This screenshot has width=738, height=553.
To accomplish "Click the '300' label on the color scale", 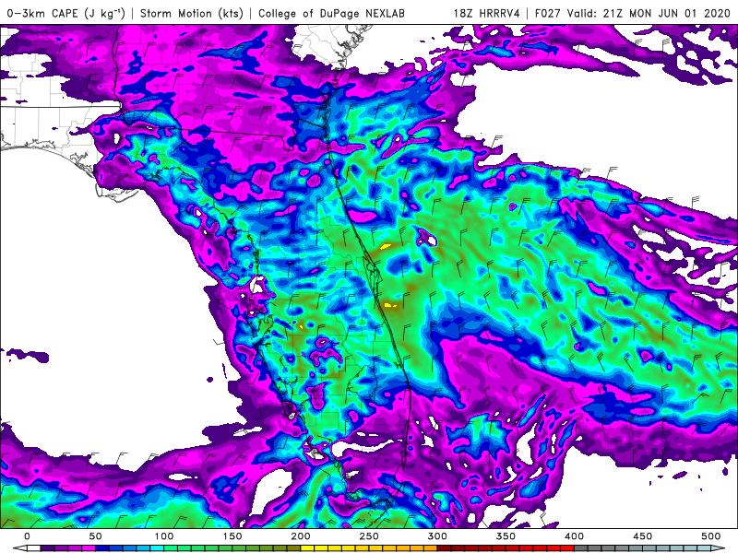I will [437, 536].
